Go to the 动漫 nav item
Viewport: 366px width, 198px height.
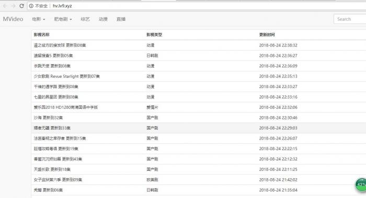103,19
